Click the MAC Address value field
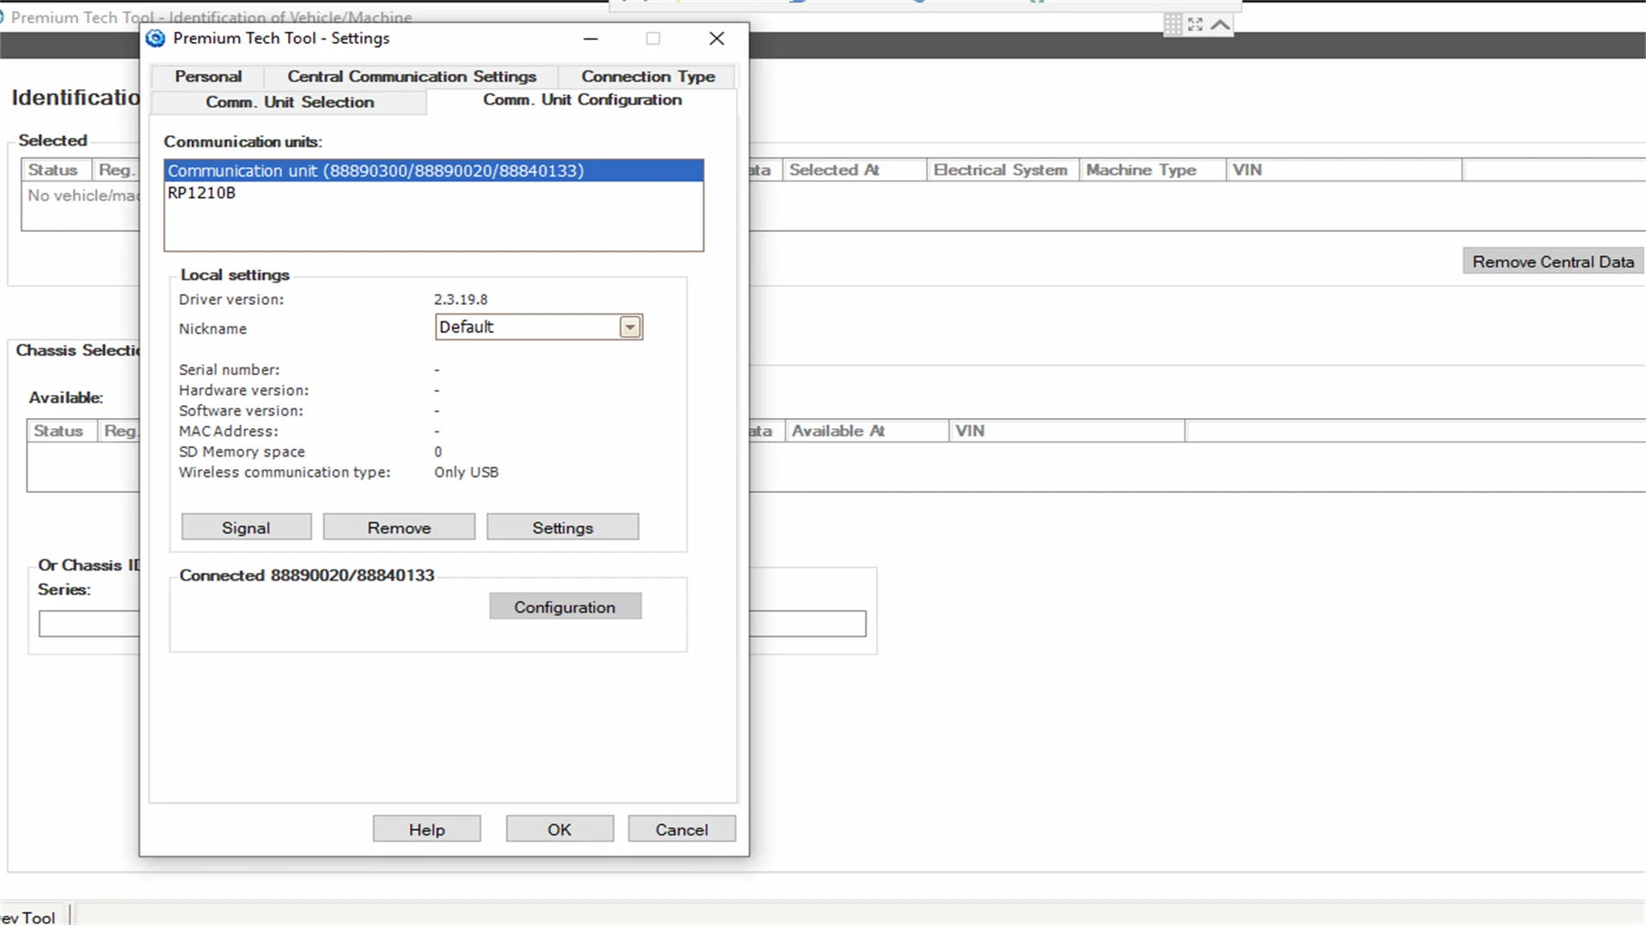Image resolution: width=1646 pixels, height=925 pixels. pyautogui.click(x=436, y=430)
